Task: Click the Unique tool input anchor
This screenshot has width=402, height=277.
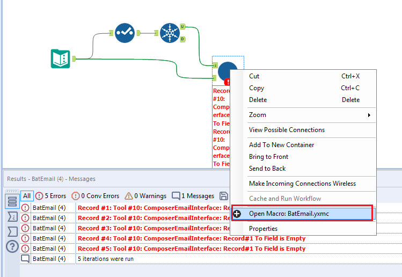Action: 156,33
